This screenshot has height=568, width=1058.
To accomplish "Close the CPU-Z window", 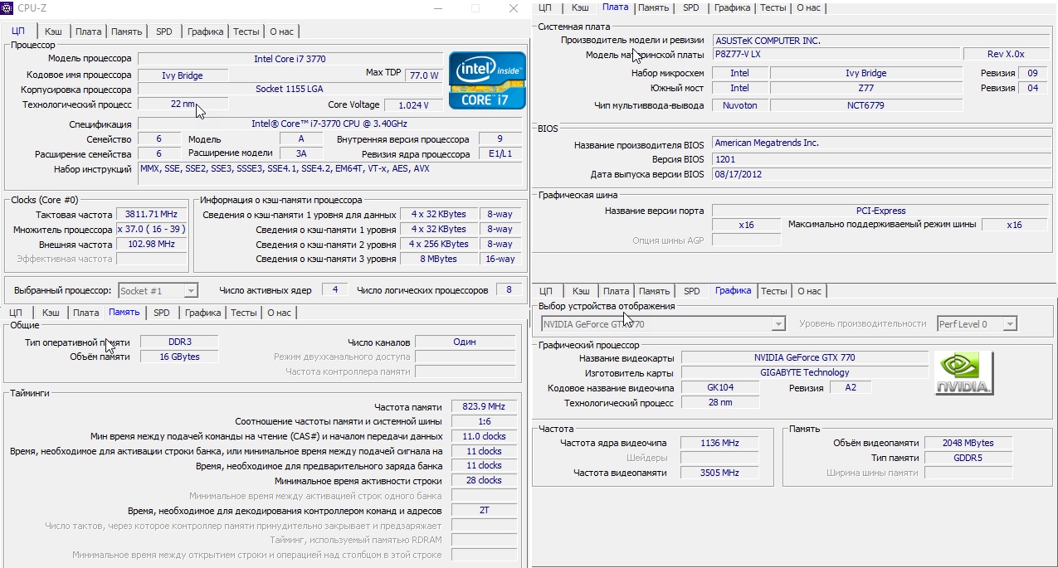I will pyautogui.click(x=514, y=8).
